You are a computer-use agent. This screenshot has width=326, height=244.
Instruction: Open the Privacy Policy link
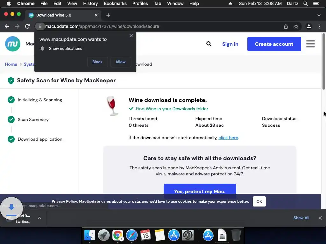tap(65, 201)
